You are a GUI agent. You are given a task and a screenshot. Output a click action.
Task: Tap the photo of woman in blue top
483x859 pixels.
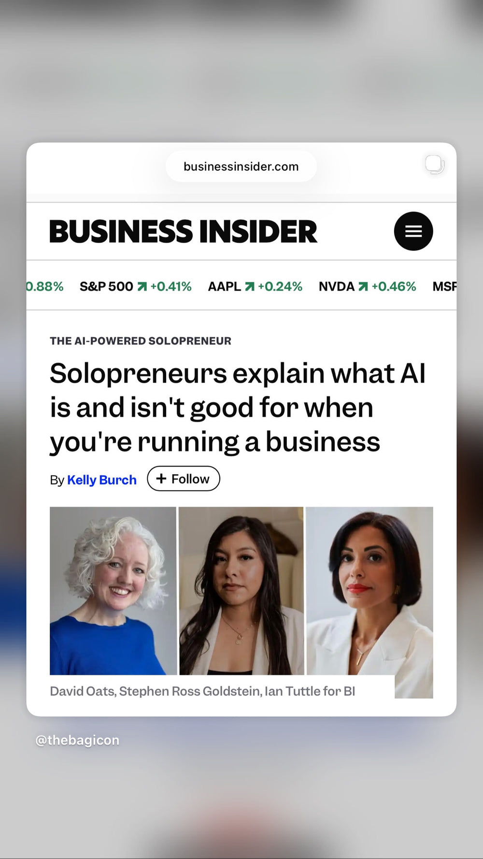[113, 590]
